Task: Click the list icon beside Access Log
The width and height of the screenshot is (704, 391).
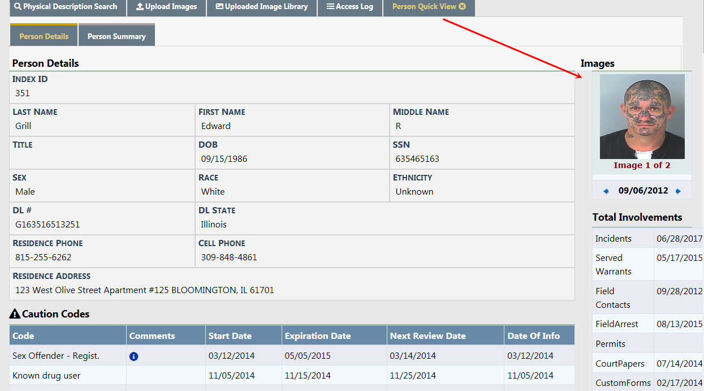Action: point(330,7)
